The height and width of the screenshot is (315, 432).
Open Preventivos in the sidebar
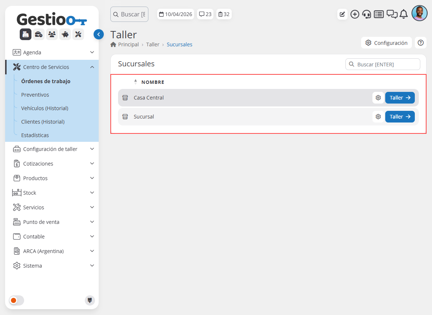pos(35,95)
